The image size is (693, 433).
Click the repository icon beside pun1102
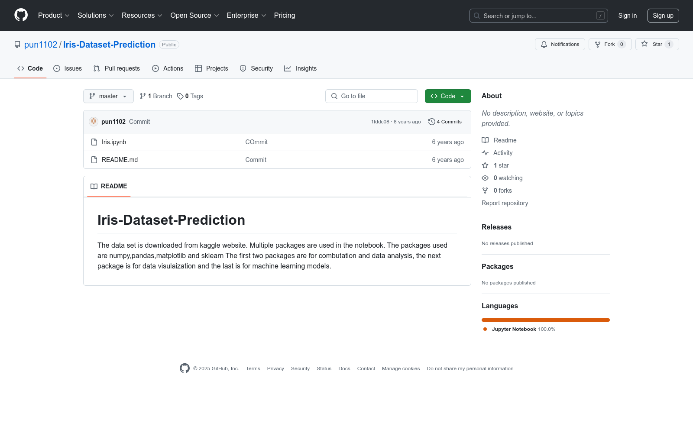17,45
